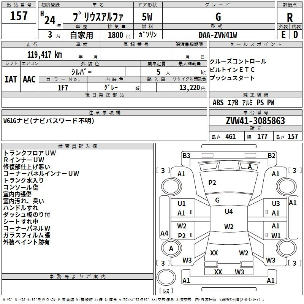Image resolution: width=304 pixels, height=304 pixels.
Task: Select the note W61Gナビ(ナビパスワード不明)
Action: 49,121
